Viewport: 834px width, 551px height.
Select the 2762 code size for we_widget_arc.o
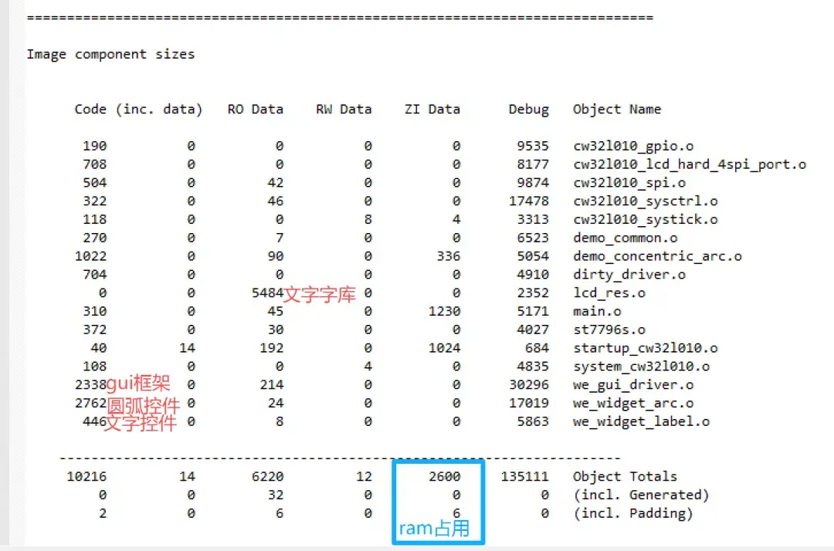tap(91, 404)
